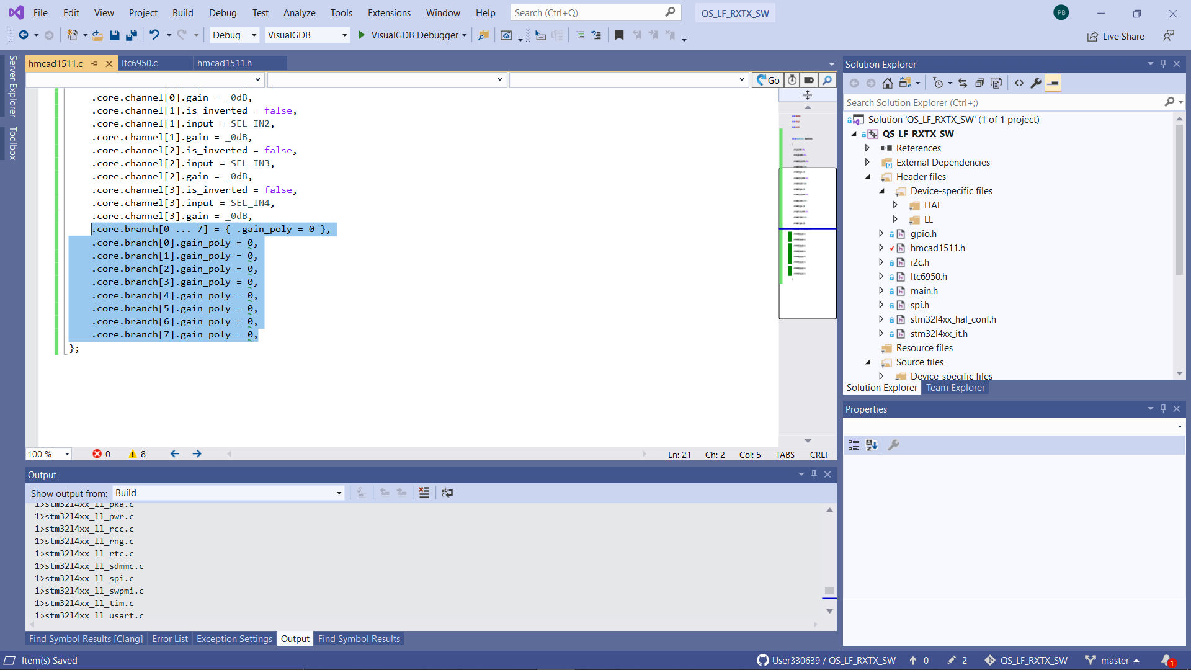Viewport: 1191px width, 670px height.
Task: Click the magnifier icon in editor bar
Action: 827,80
